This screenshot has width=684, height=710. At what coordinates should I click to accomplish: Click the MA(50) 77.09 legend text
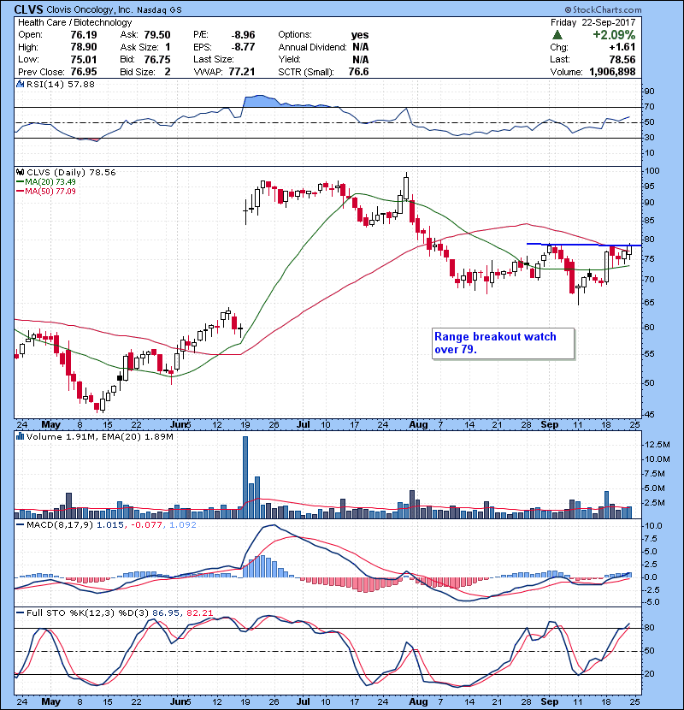click(x=50, y=192)
